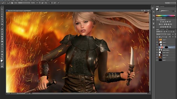Hide Layer 3 with eye icon
177x99 pixels.
157,45
